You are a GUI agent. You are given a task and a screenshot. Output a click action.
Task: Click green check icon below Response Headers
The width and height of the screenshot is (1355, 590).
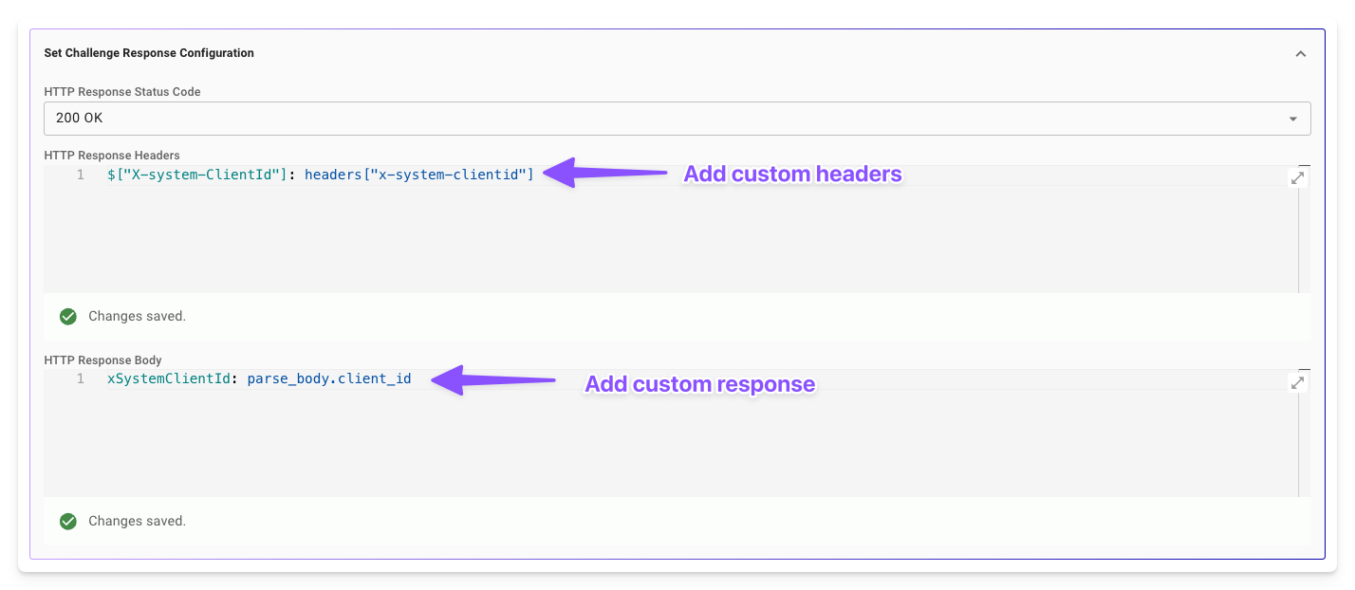click(x=68, y=316)
